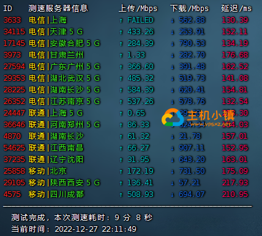Viewport: 262px width, 236px height.
Task: Click upload value 284.39
Action: 140,43
